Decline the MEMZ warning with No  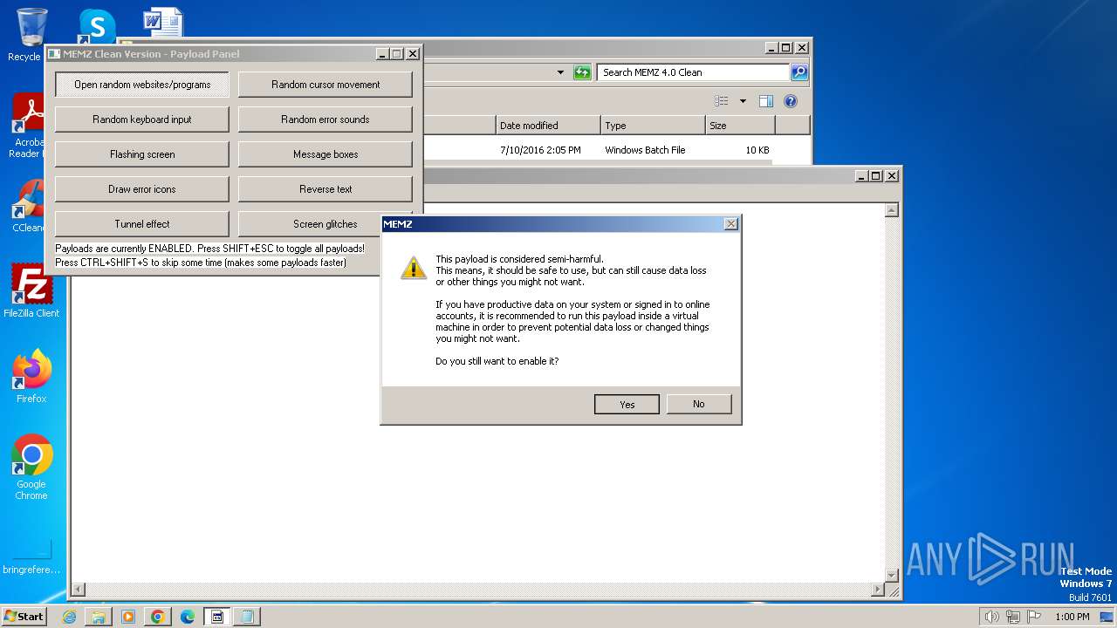click(698, 404)
